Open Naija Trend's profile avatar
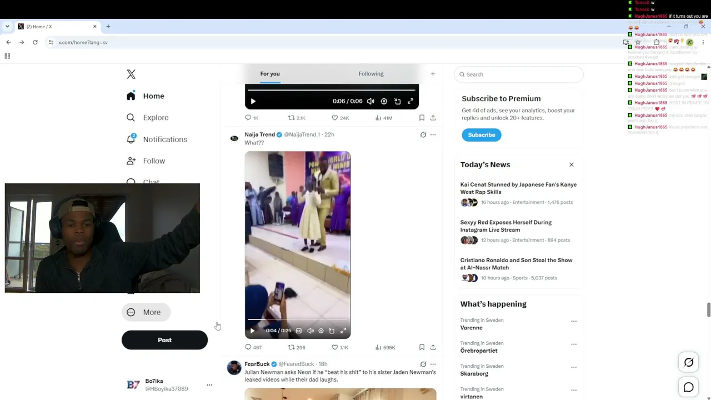Image resolution: width=711 pixels, height=400 pixels. (x=234, y=138)
